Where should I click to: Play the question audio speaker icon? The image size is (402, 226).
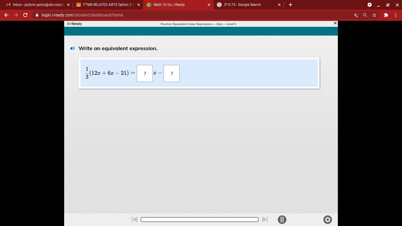click(x=72, y=48)
